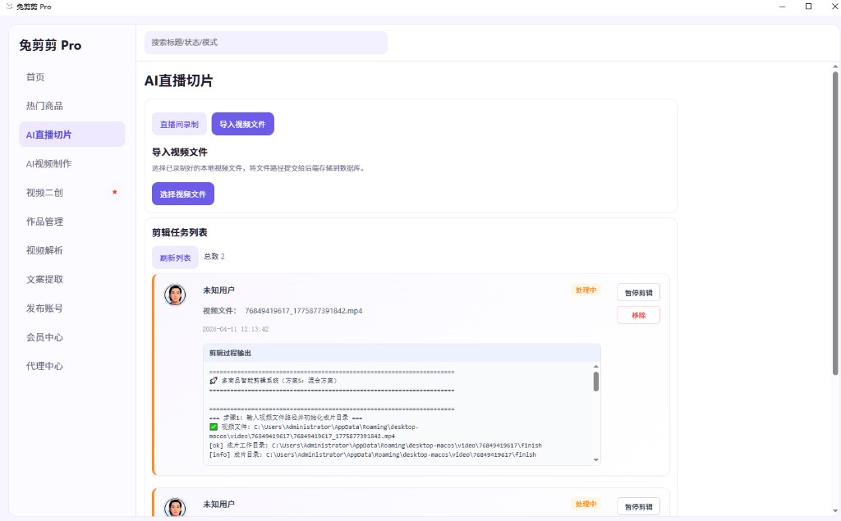Pause editing via 暂停剪辑 on first task
This screenshot has height=521, width=841.
click(x=638, y=292)
